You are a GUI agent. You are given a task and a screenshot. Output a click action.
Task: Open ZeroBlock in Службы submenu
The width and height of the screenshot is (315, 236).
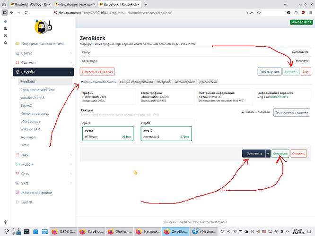pyautogui.click(x=45, y=82)
